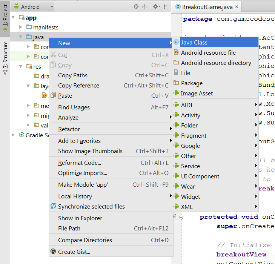This screenshot has height=264, width=275.
Task: Expand the Activity submenu arrow
Action: [256, 115]
